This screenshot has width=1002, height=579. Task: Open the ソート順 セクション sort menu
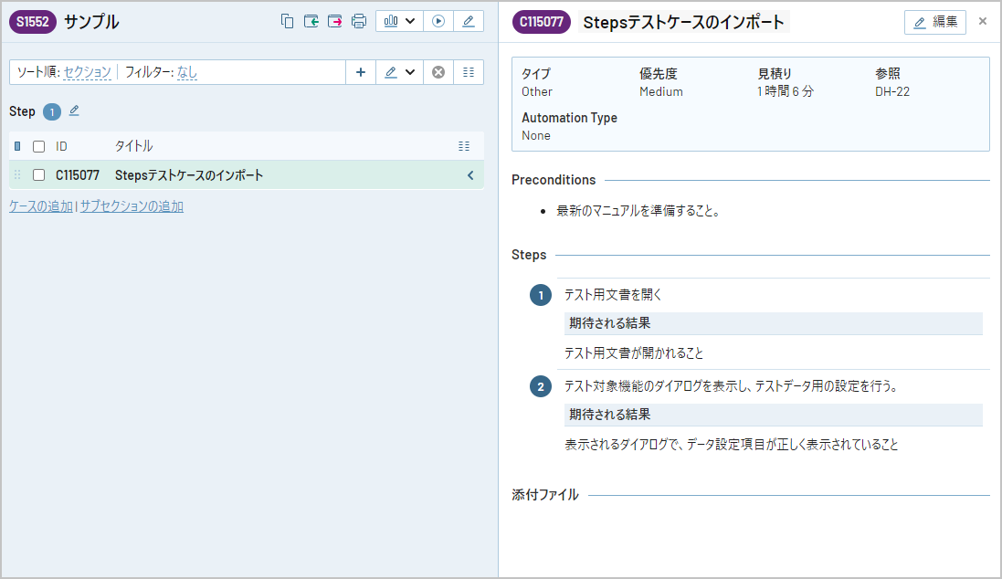[x=86, y=71]
